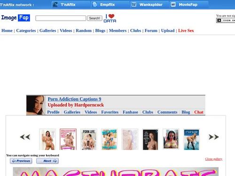
Task: Click the uploader avatar picture
Action: [x=35, y=105]
